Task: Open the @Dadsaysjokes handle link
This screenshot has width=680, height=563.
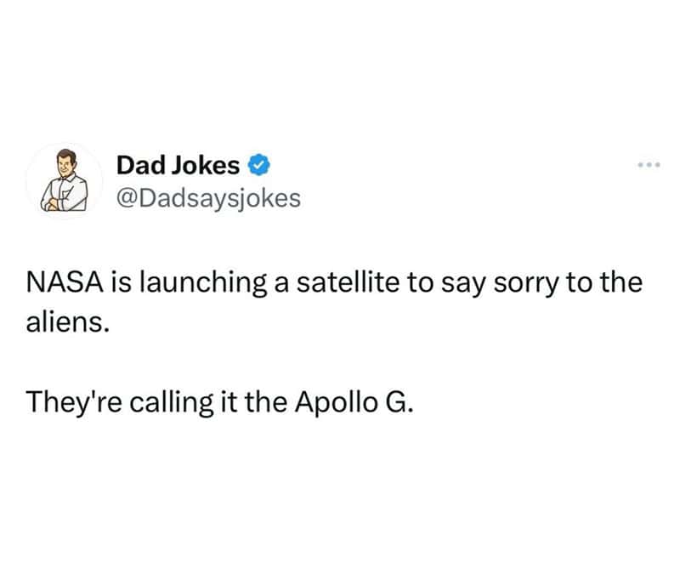Action: click(x=208, y=199)
